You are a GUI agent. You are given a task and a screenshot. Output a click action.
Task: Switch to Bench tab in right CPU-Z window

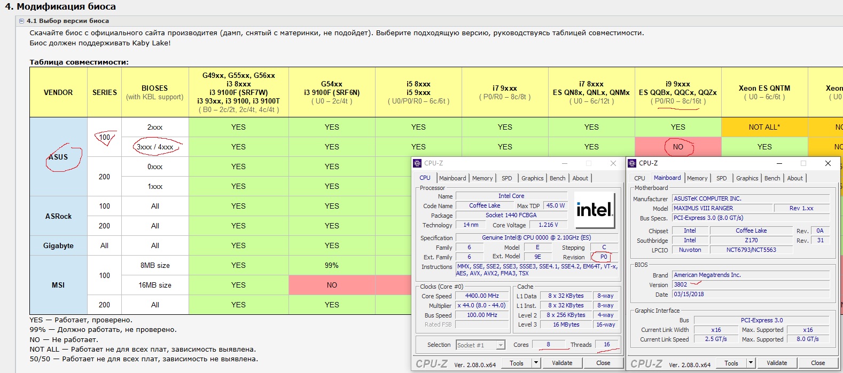[772, 178]
